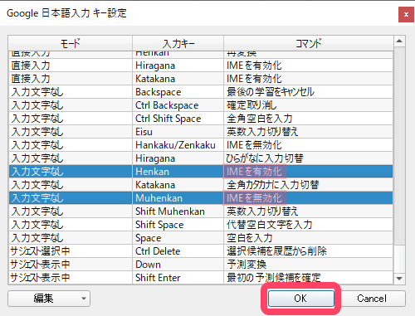Click 最後の学習をキャンセル command cell
The height and width of the screenshot is (316, 415).
pos(308,92)
